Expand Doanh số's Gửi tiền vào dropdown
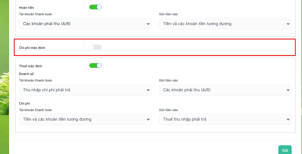Viewport: 302px width, 154px height. click(x=225, y=90)
